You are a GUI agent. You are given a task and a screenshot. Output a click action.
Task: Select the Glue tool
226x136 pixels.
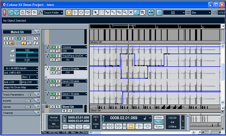(113, 12)
